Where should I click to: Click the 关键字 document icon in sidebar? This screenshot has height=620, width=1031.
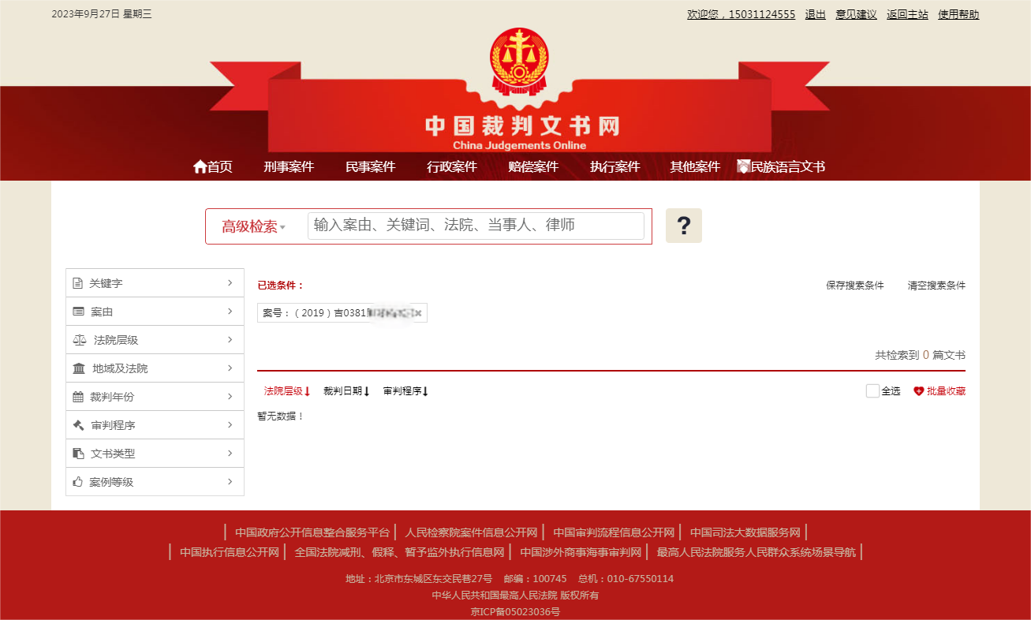[x=77, y=283]
